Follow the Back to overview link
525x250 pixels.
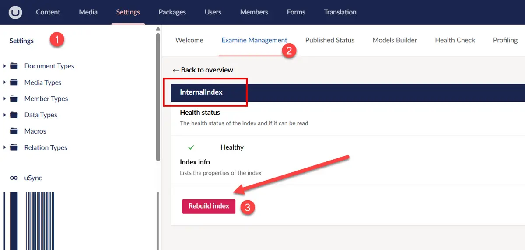coord(203,70)
